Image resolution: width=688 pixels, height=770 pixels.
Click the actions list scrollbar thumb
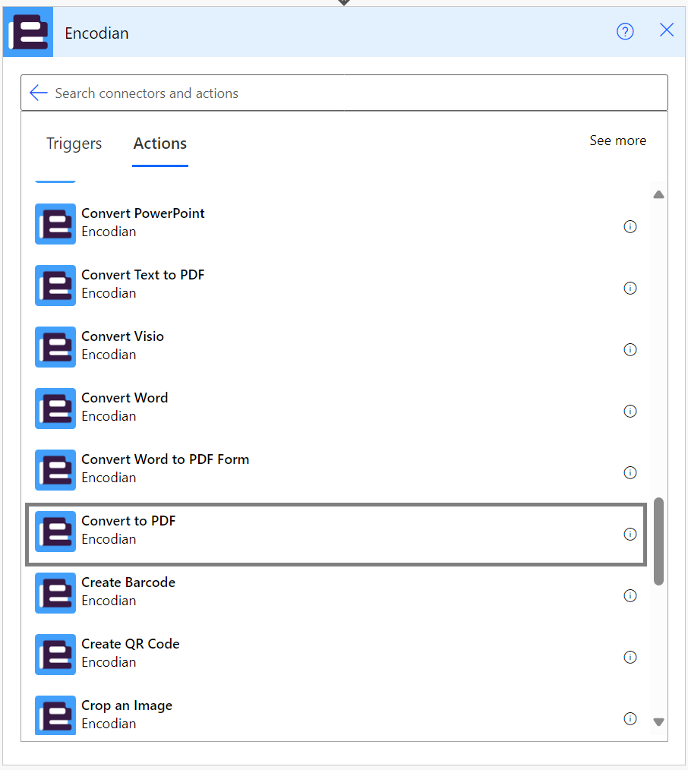pos(658,541)
